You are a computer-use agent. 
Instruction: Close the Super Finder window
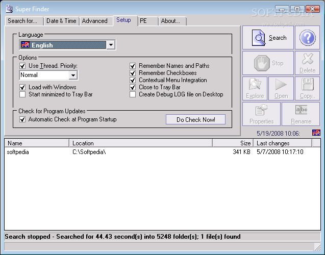[312, 9]
